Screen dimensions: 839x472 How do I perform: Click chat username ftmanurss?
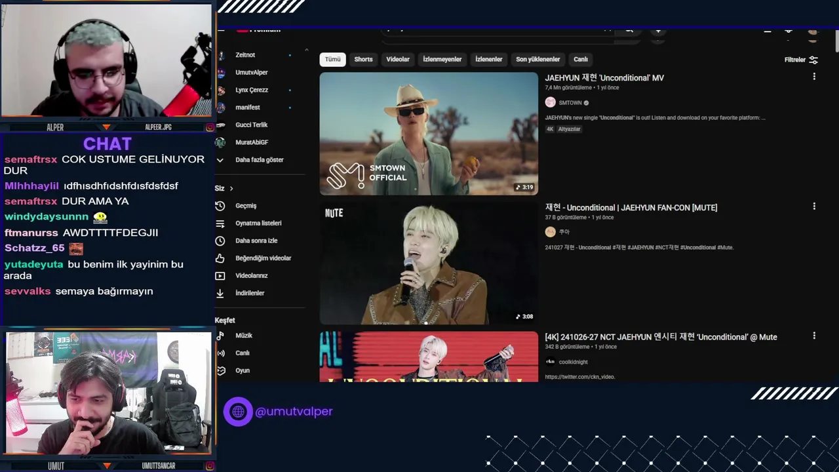click(x=31, y=233)
